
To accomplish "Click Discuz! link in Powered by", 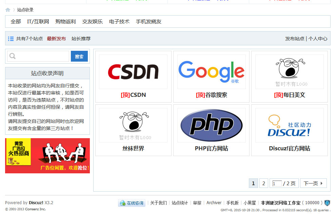I will (x=36, y=202).
